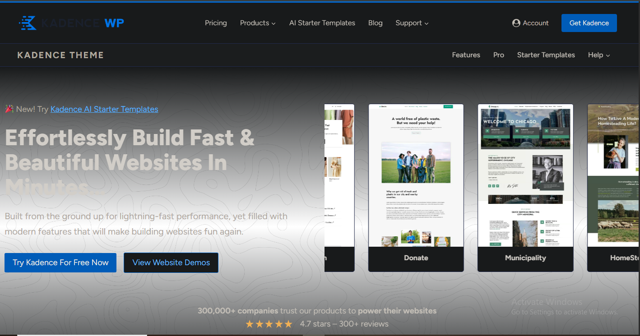Expand the Support dropdown menu
This screenshot has height=336, width=640.
pyautogui.click(x=412, y=23)
